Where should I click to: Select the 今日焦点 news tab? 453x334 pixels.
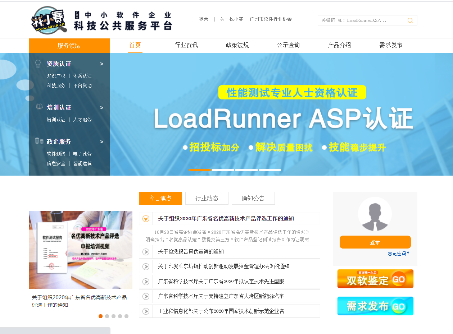160,198
